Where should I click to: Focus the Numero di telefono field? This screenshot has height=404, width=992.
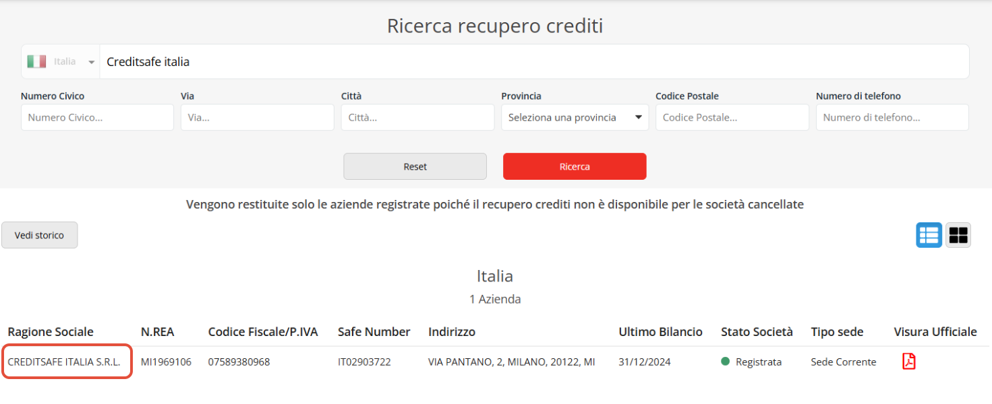(892, 117)
